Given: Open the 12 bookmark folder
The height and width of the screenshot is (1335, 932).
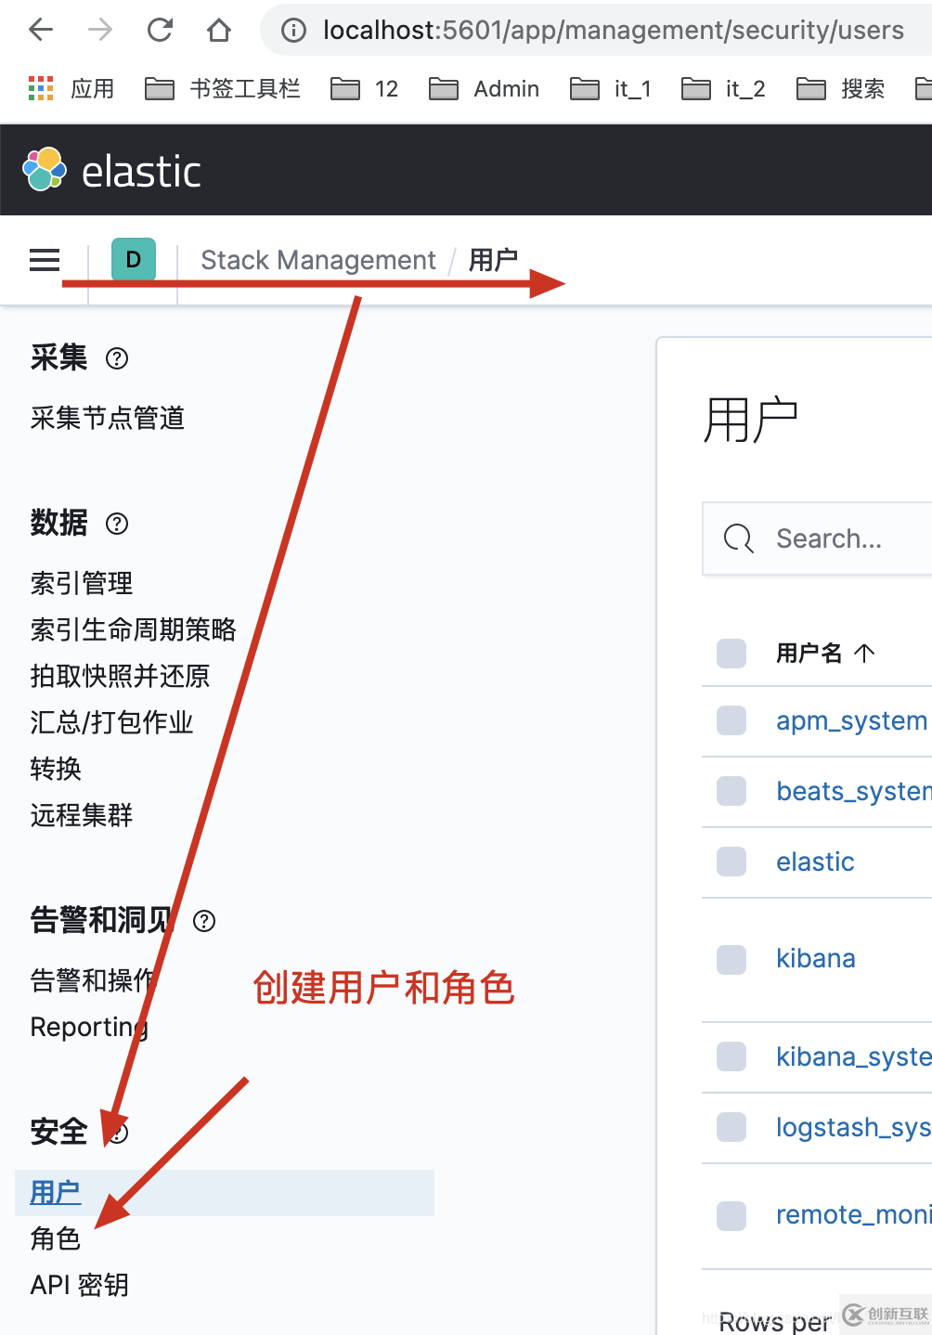Looking at the screenshot, I should [x=365, y=89].
